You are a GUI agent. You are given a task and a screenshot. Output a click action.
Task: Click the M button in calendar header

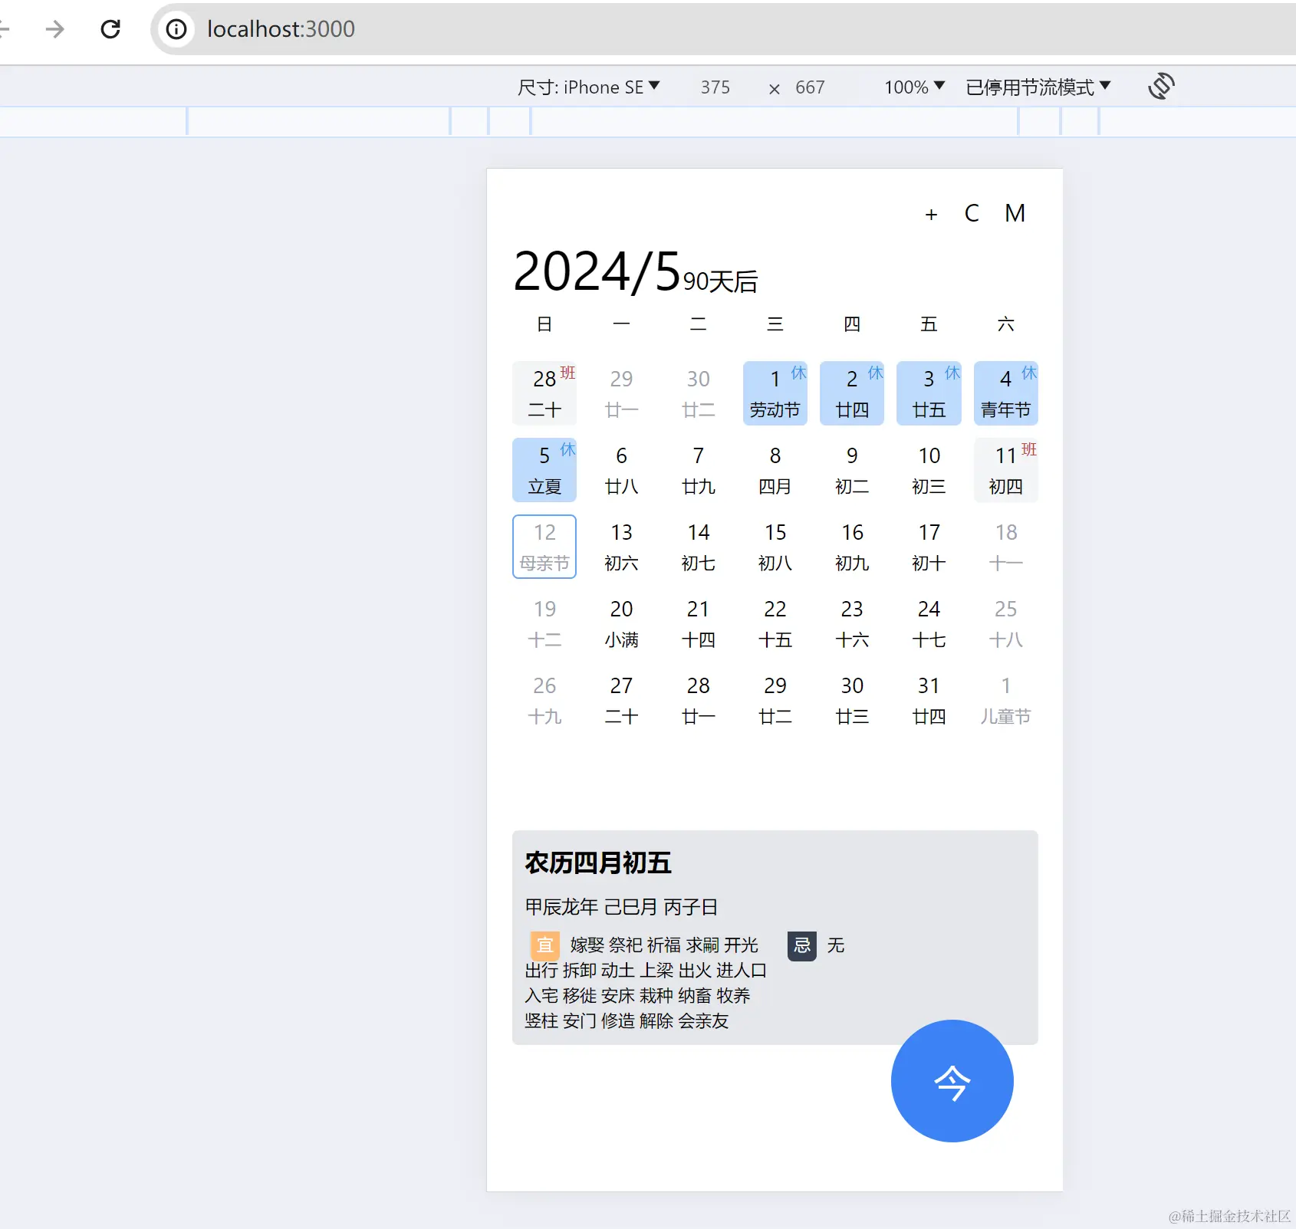(1015, 213)
